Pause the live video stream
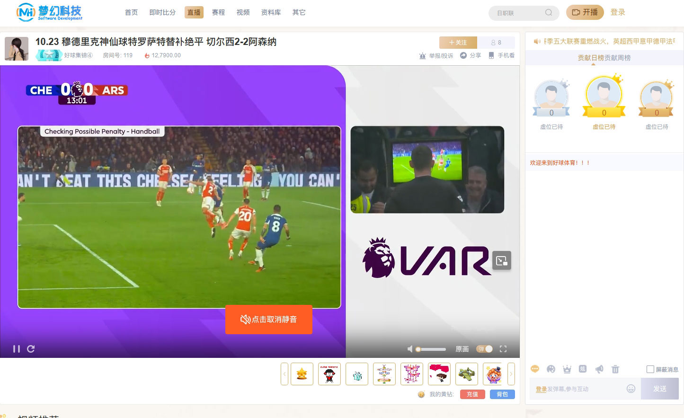 pyautogui.click(x=17, y=349)
